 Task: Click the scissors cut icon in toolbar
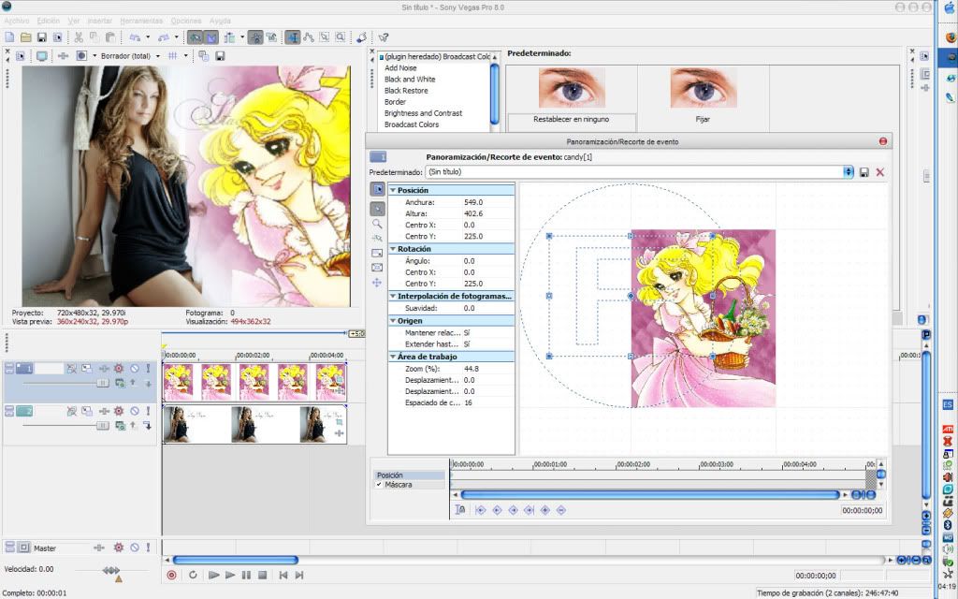(79, 37)
